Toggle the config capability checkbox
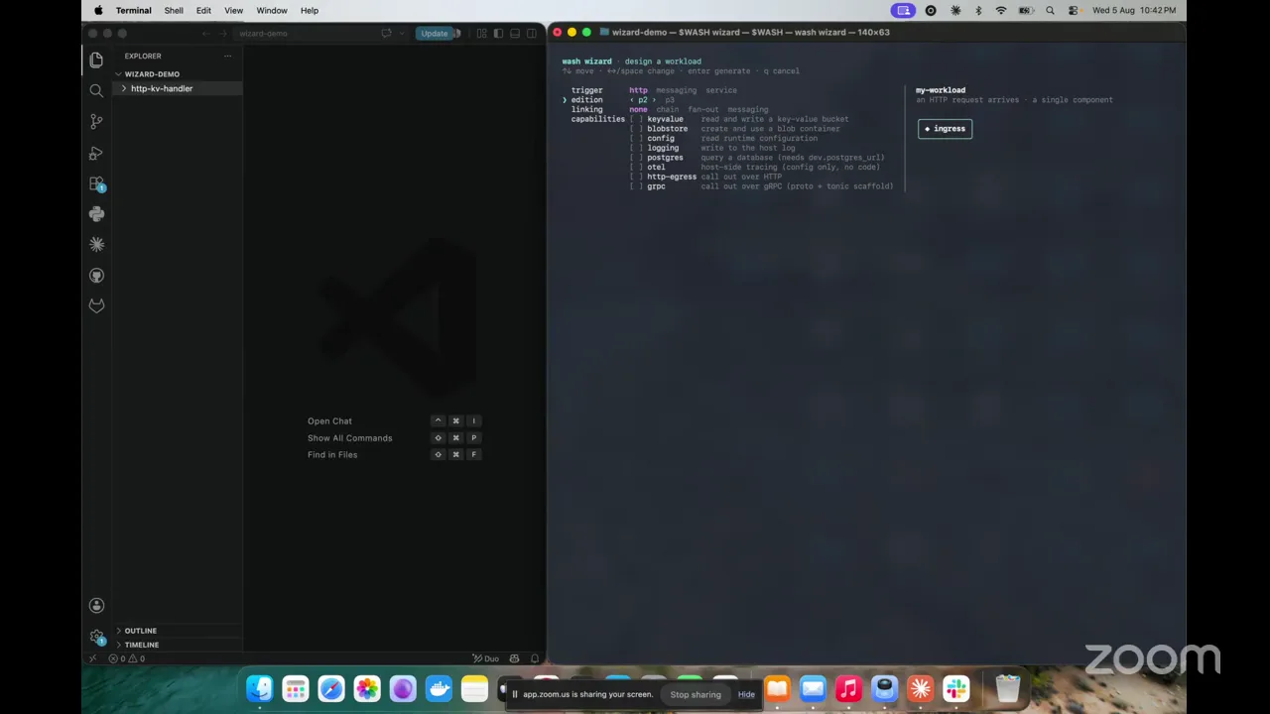 point(636,139)
